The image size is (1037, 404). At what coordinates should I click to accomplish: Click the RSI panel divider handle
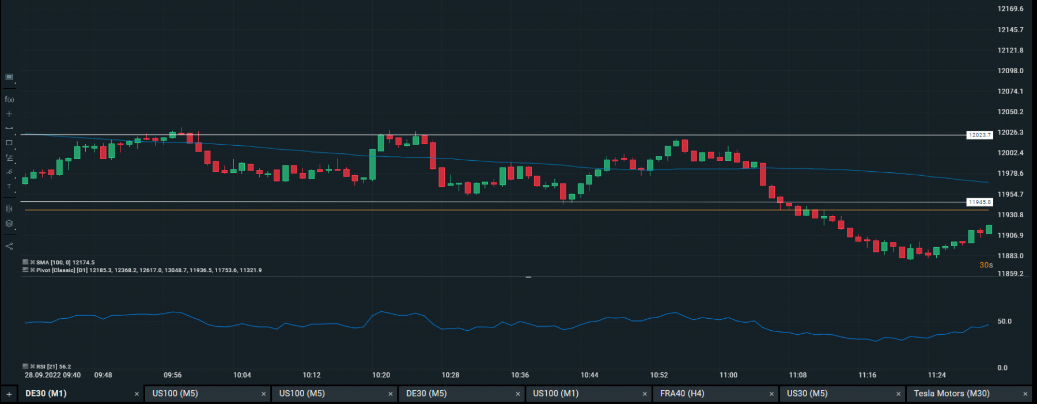(528, 277)
